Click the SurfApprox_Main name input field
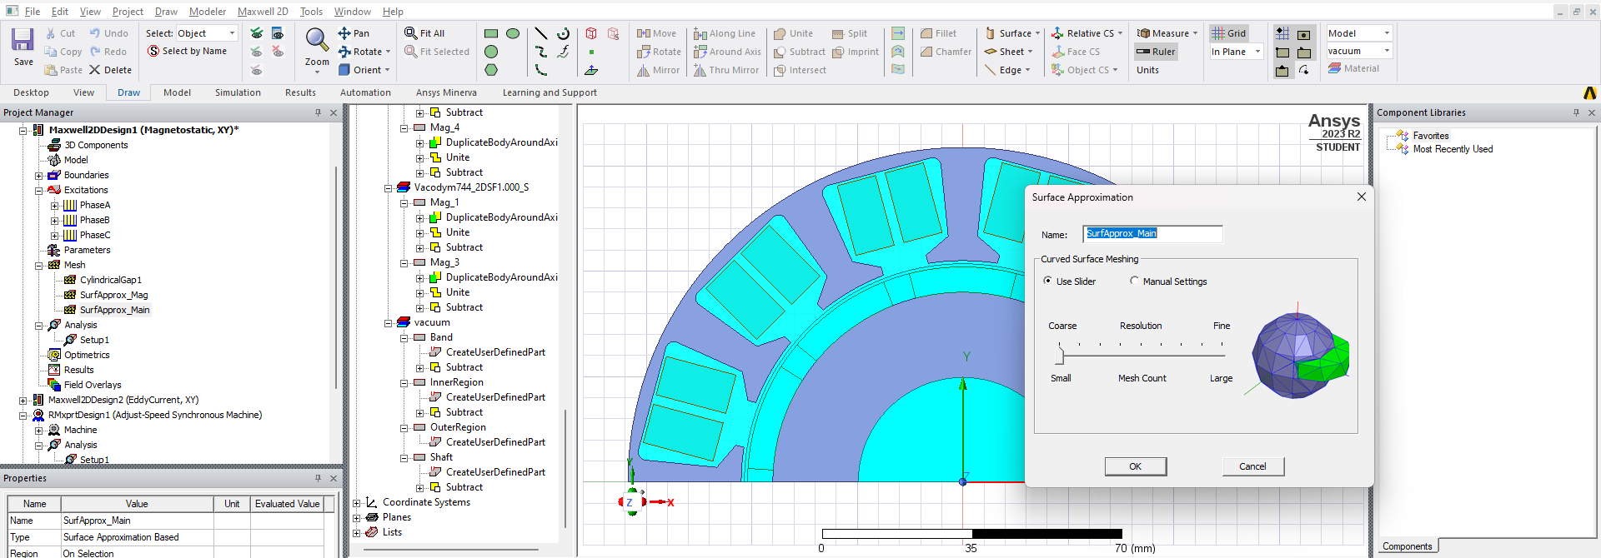1601x558 pixels. tap(1152, 233)
